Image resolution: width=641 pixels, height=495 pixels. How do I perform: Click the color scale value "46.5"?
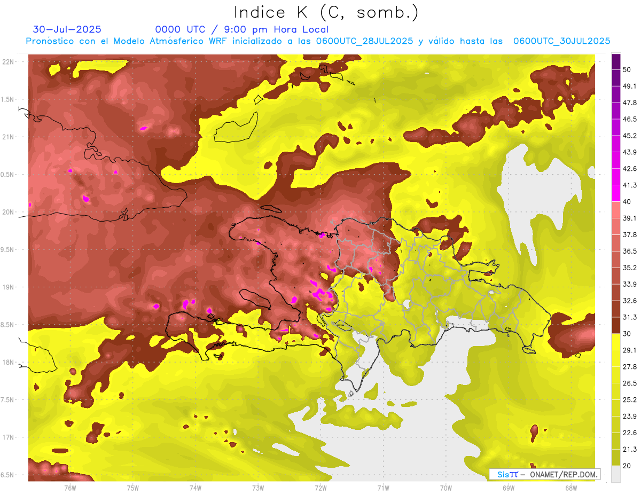coord(630,119)
